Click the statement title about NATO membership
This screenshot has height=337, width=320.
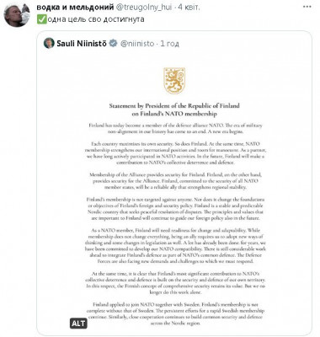pos(174,110)
